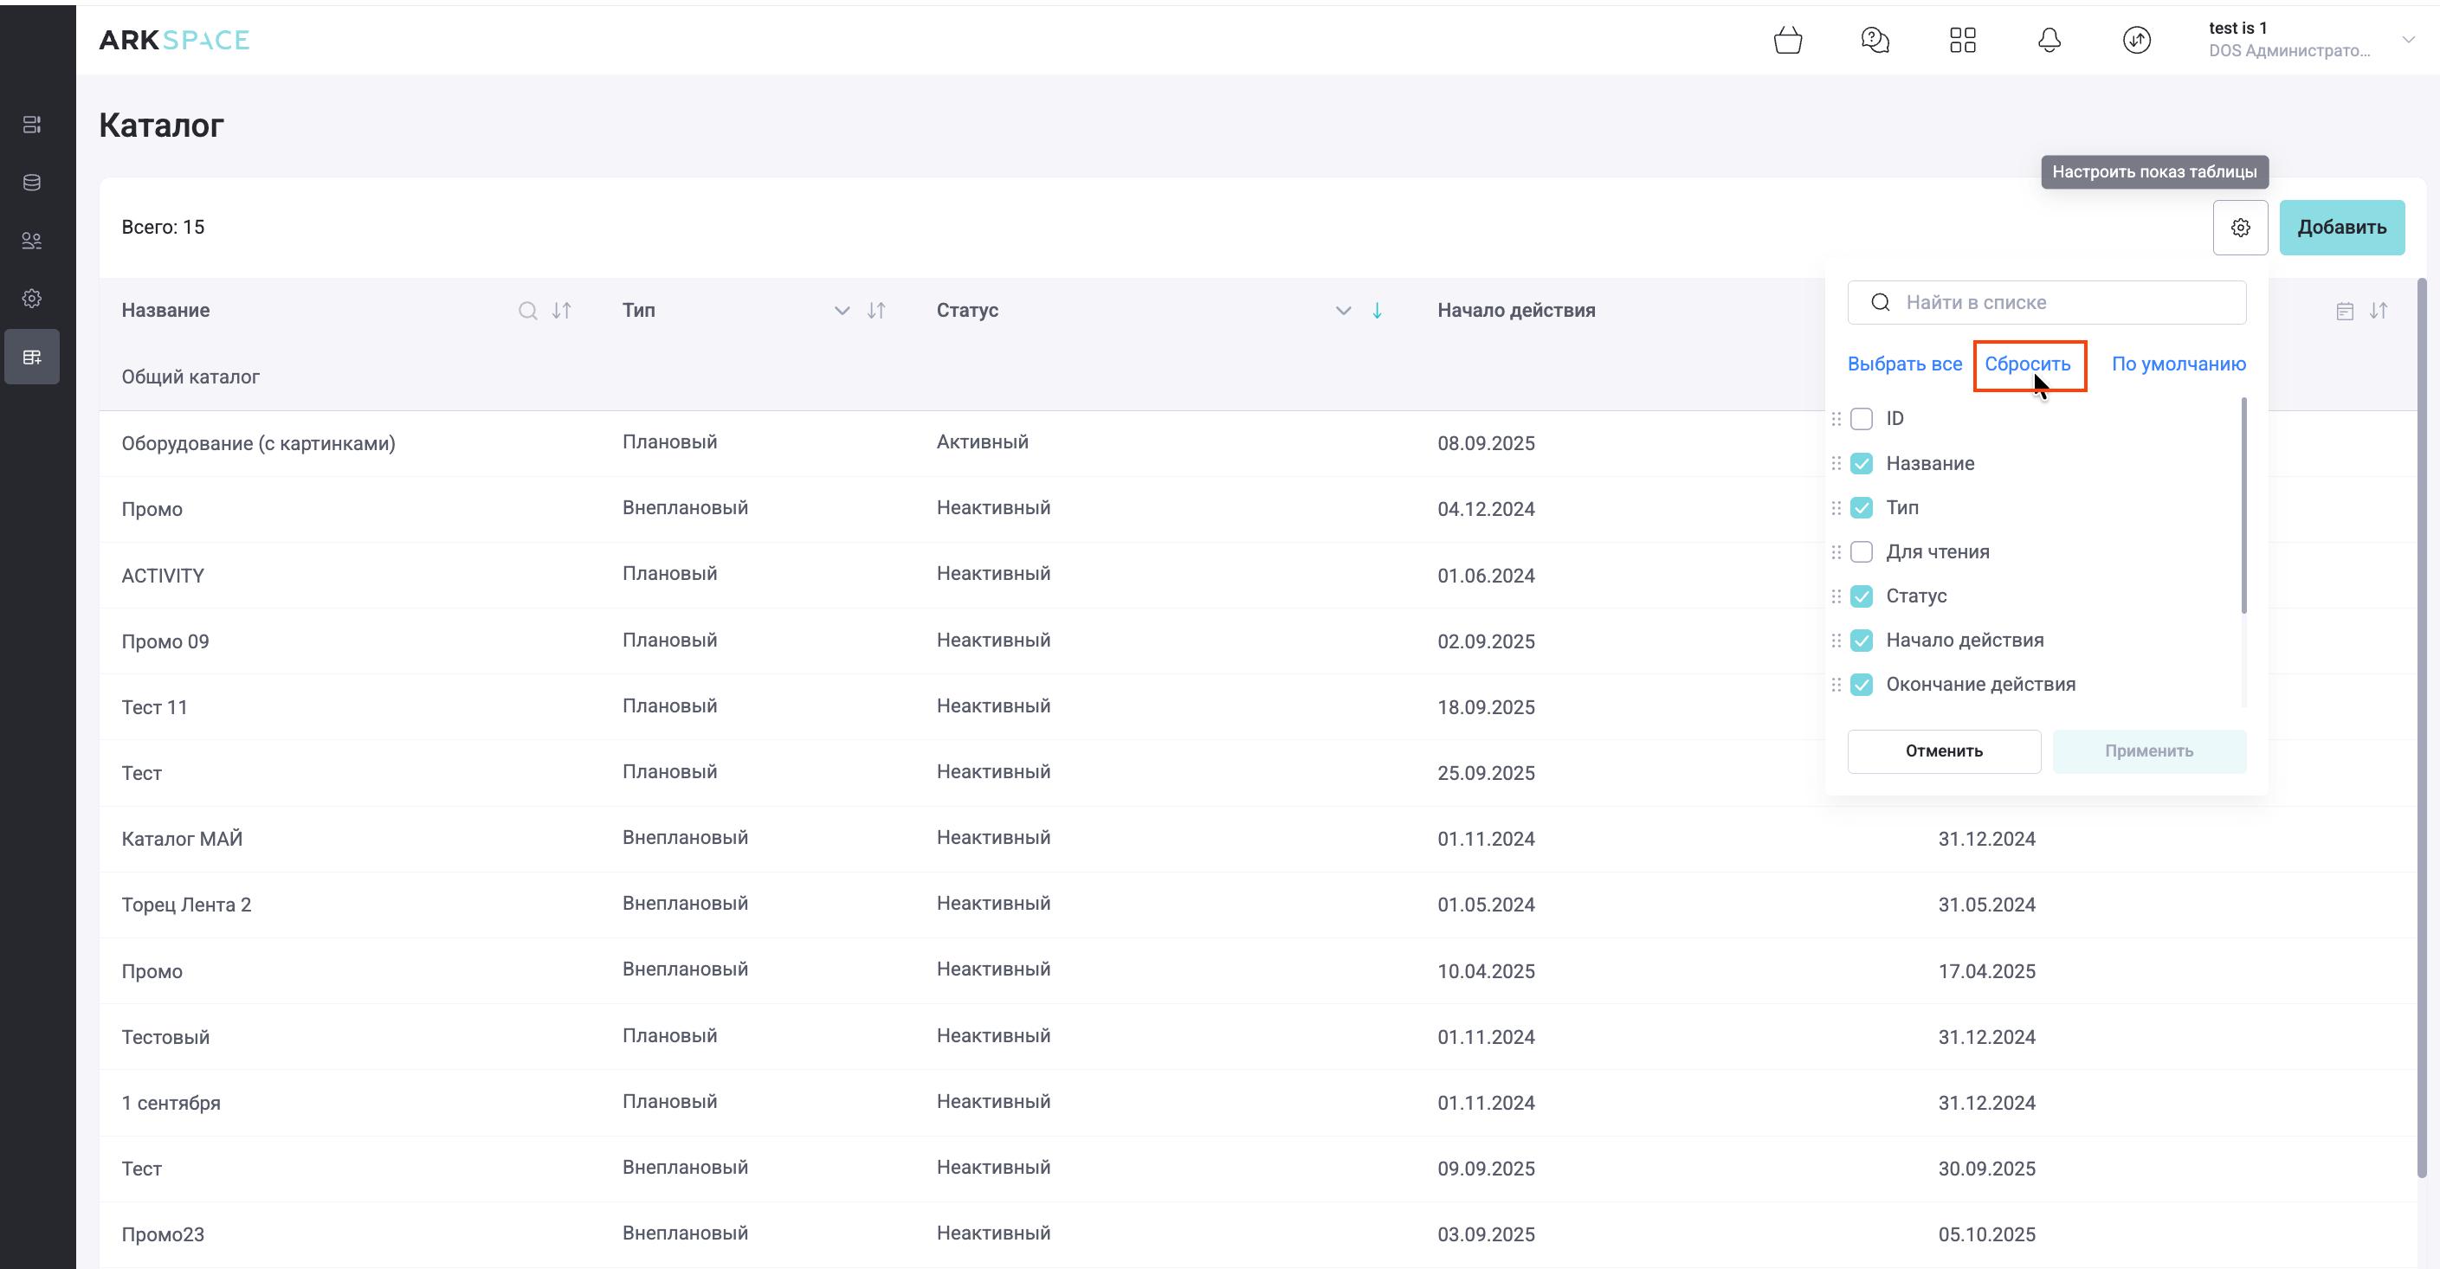Image resolution: width=2440 pixels, height=1269 pixels.
Task: Click the sync arrows circle icon
Action: pos(2136,40)
